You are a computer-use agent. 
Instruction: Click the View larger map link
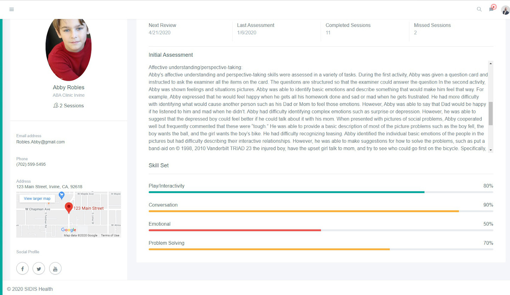point(37,199)
